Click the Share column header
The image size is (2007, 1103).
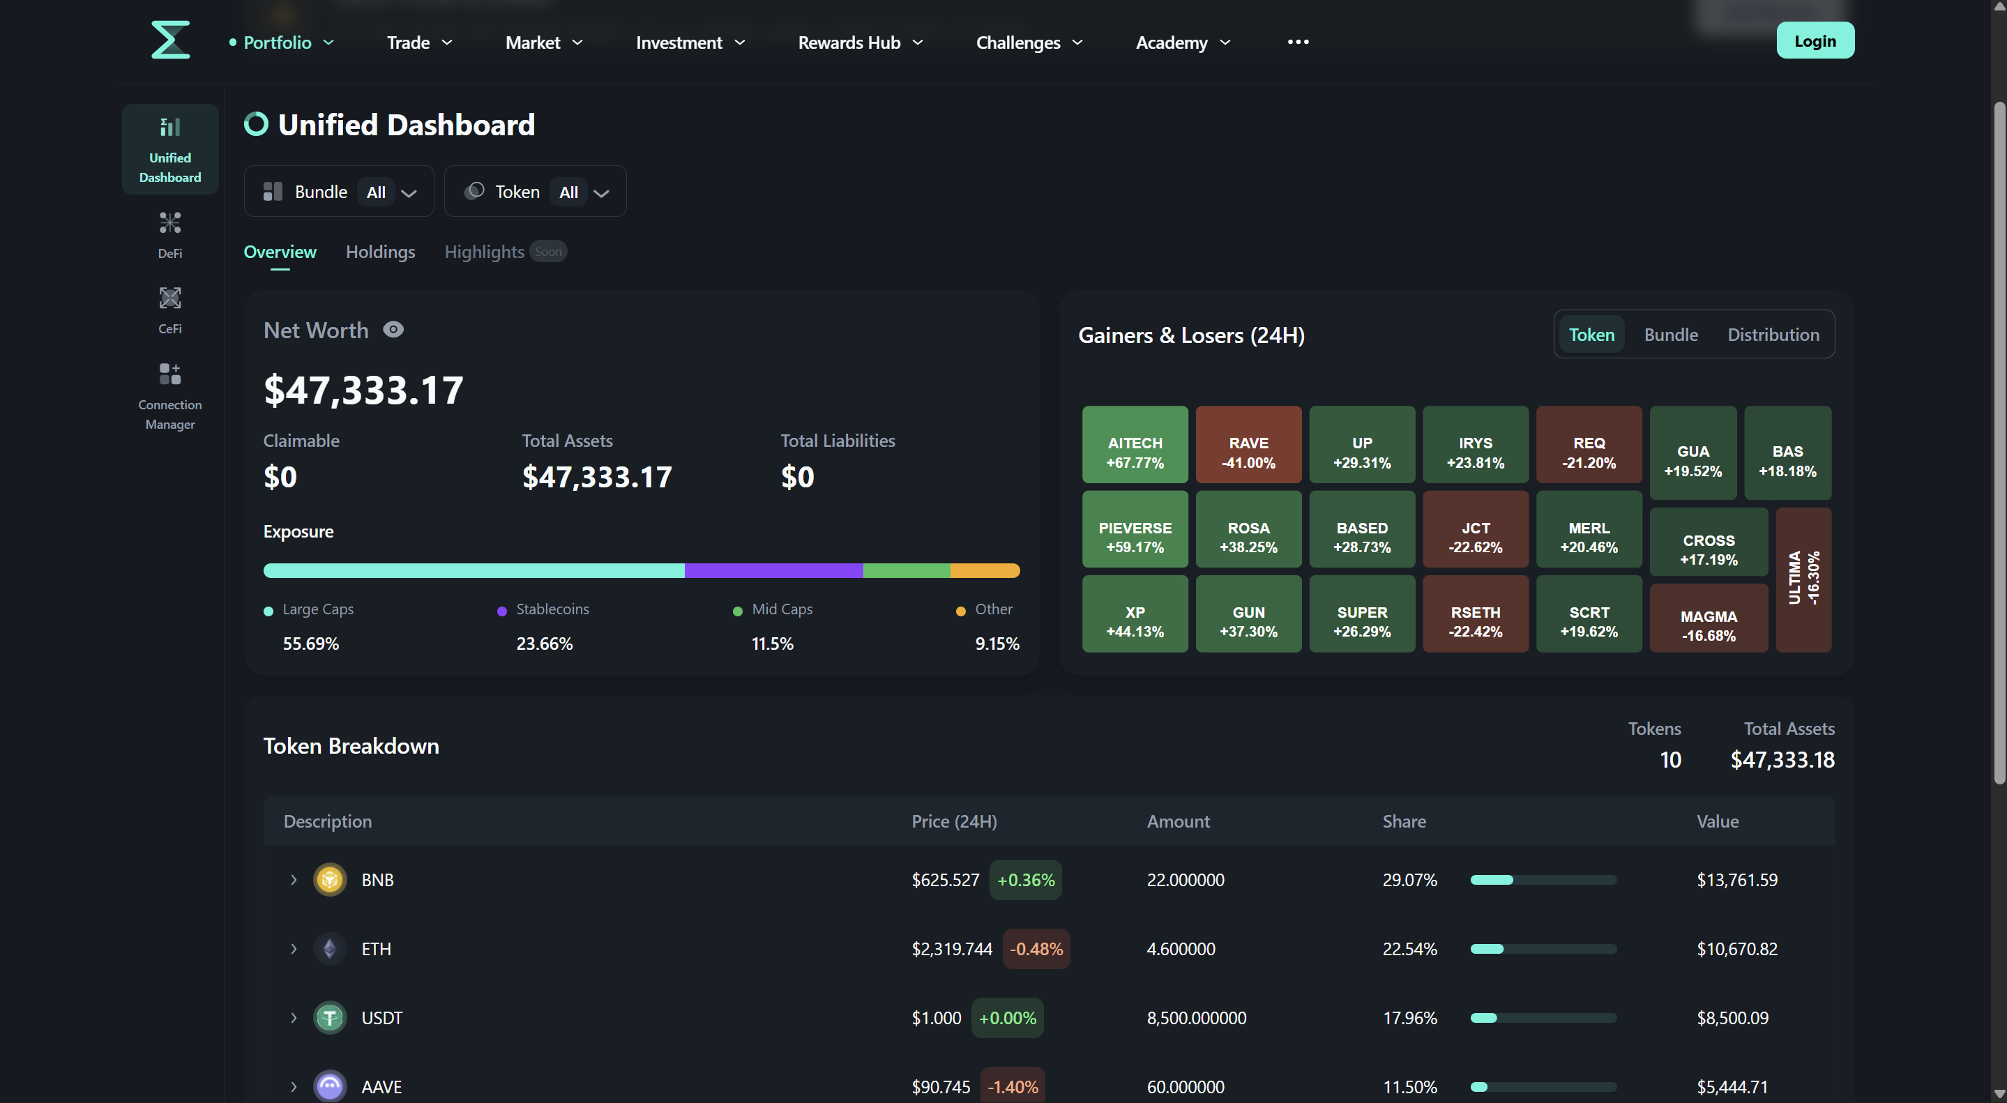1404,822
